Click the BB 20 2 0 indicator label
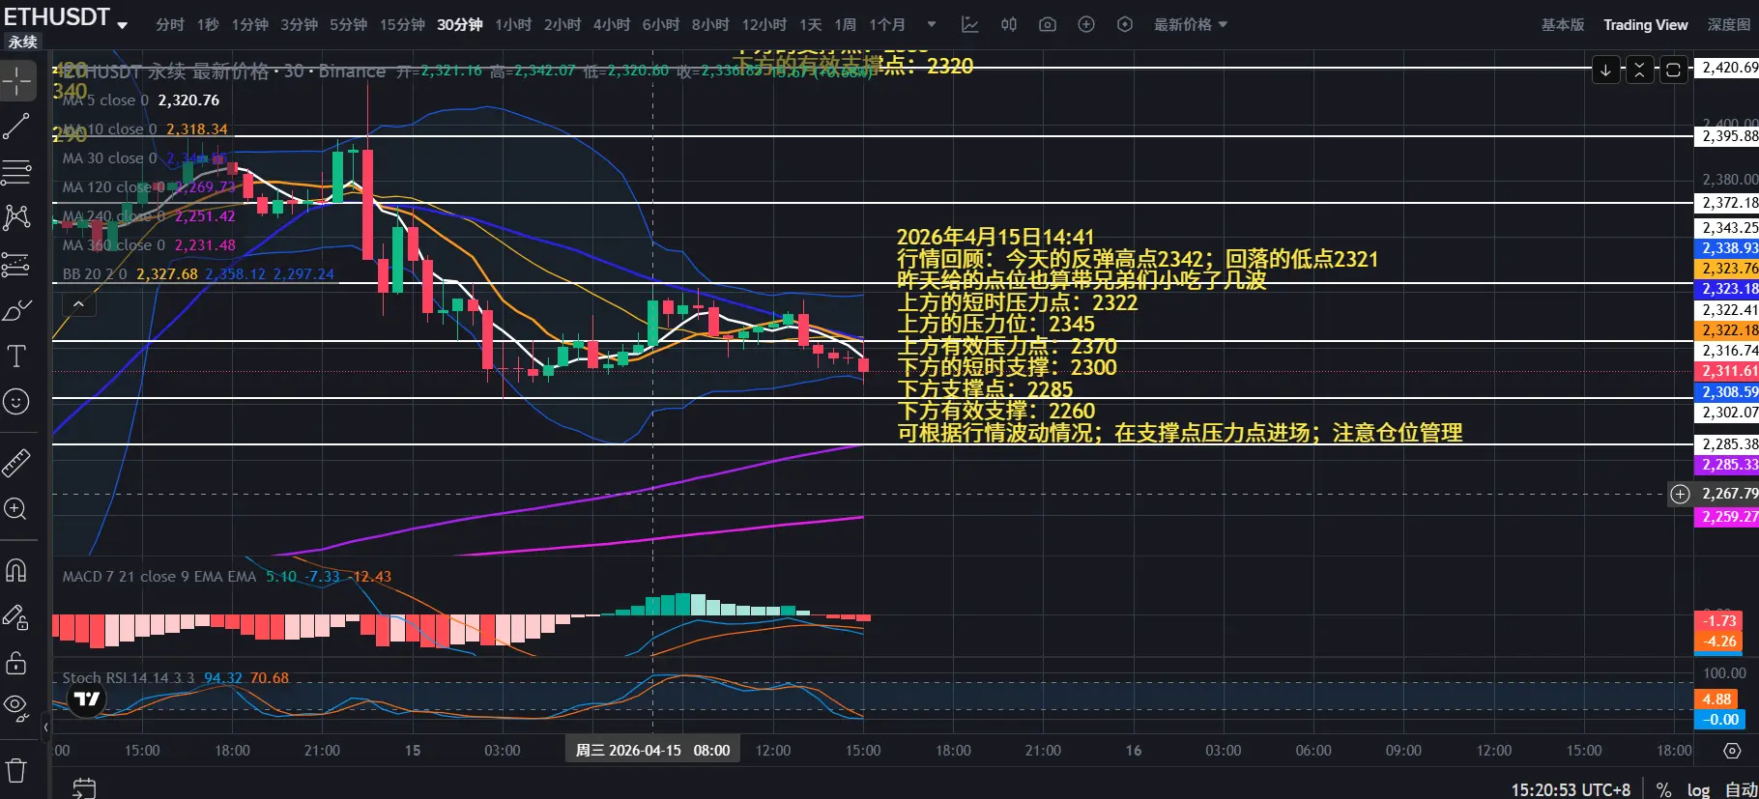Viewport: 1759px width, 799px height. [95, 274]
